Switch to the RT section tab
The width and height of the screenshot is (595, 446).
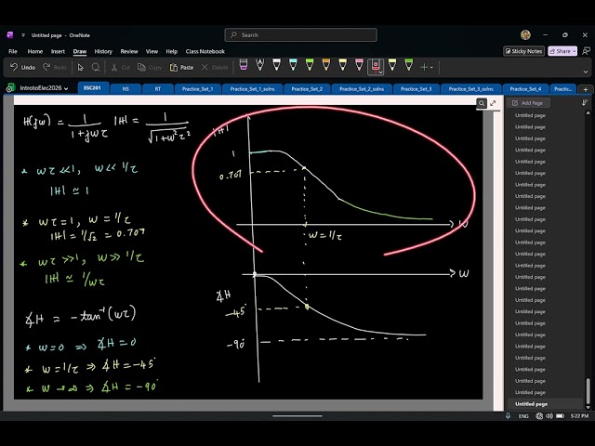pos(157,89)
